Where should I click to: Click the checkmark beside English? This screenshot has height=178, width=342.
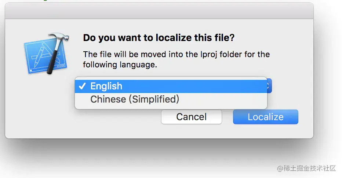click(82, 86)
